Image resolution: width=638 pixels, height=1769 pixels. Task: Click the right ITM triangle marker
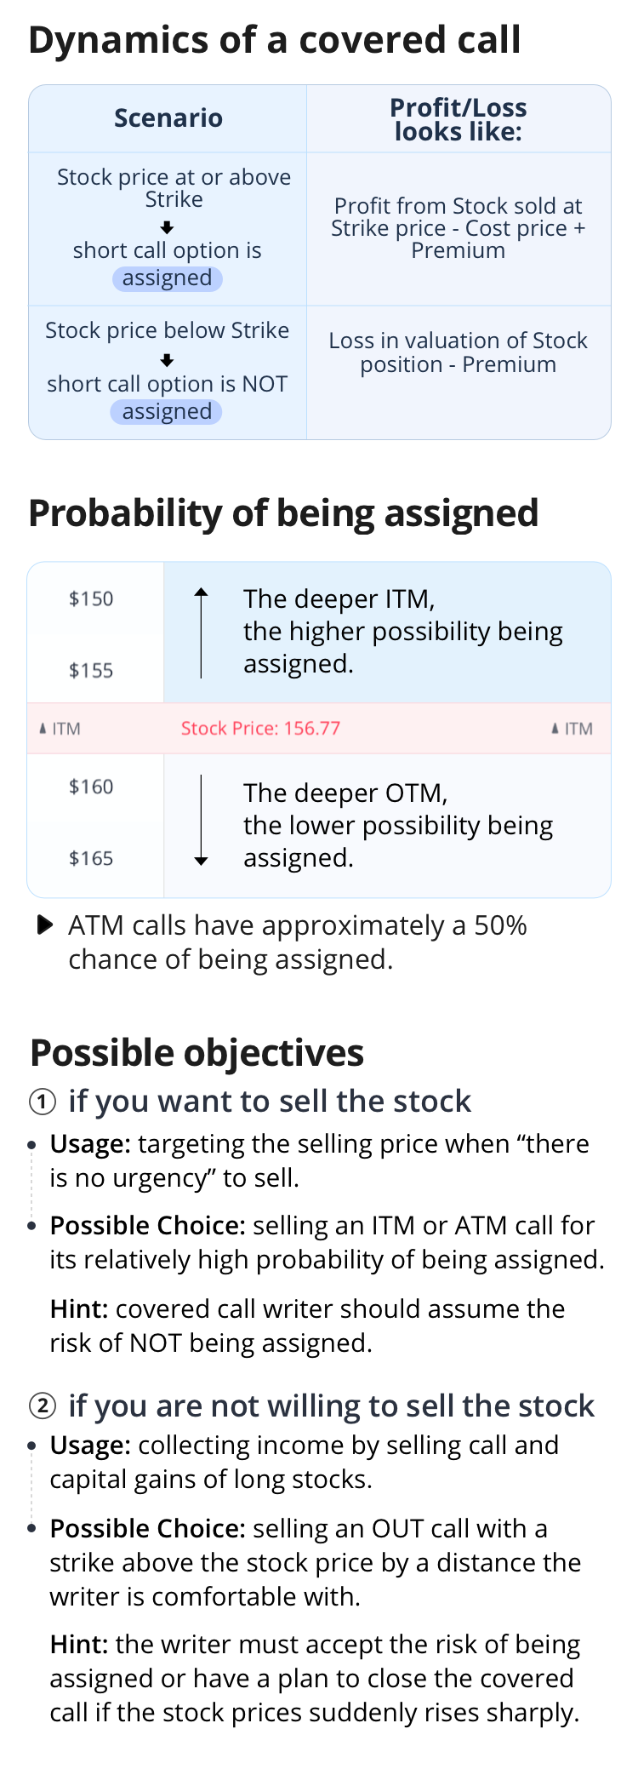click(x=555, y=729)
